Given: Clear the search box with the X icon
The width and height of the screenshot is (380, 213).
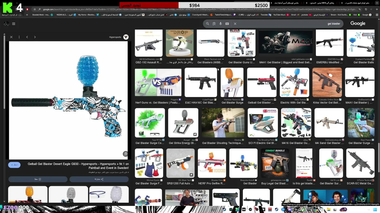Looking at the screenshot, I should [x=235, y=24].
